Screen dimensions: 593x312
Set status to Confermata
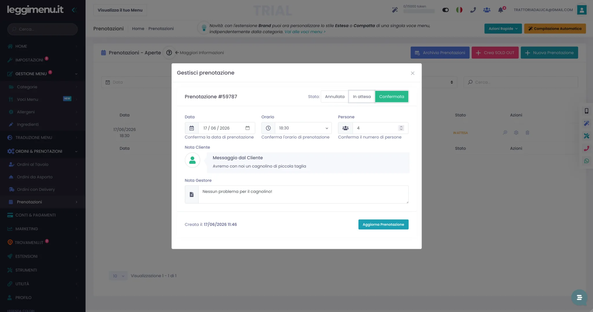[391, 97]
